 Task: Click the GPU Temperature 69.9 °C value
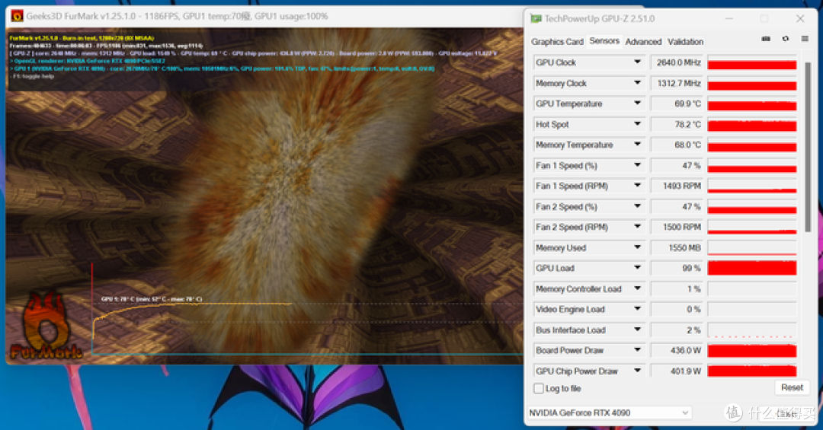677,104
